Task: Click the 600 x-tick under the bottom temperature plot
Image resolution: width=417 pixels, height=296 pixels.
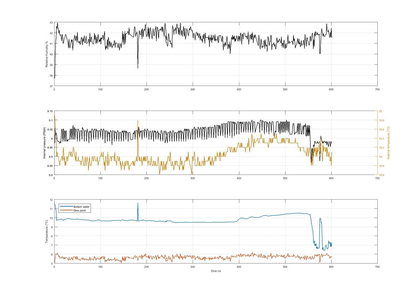Action: (x=331, y=267)
